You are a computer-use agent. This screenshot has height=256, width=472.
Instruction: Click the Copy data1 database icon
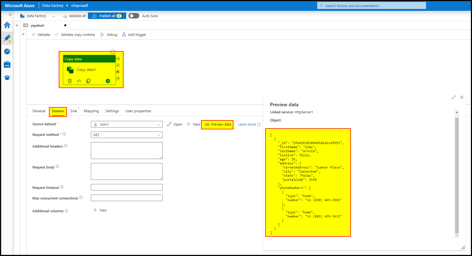tap(70, 70)
